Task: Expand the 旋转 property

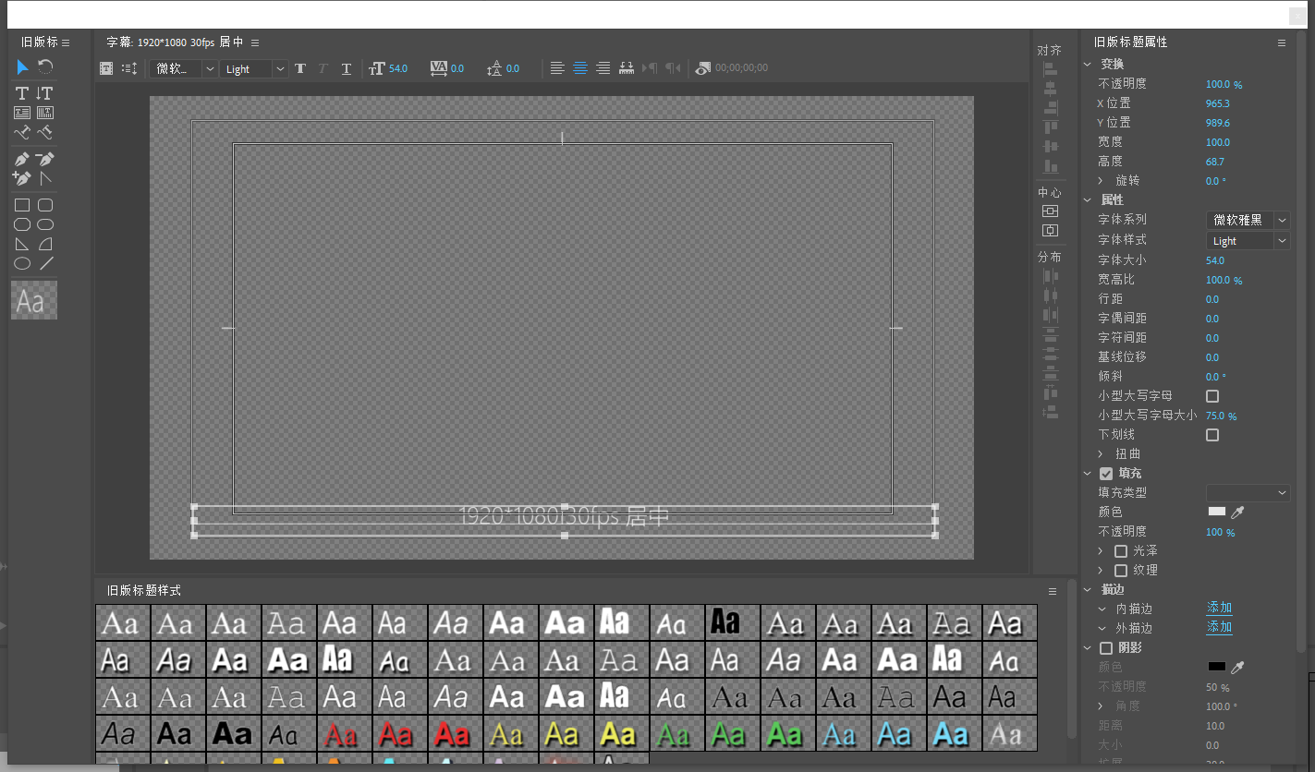Action: tap(1101, 181)
